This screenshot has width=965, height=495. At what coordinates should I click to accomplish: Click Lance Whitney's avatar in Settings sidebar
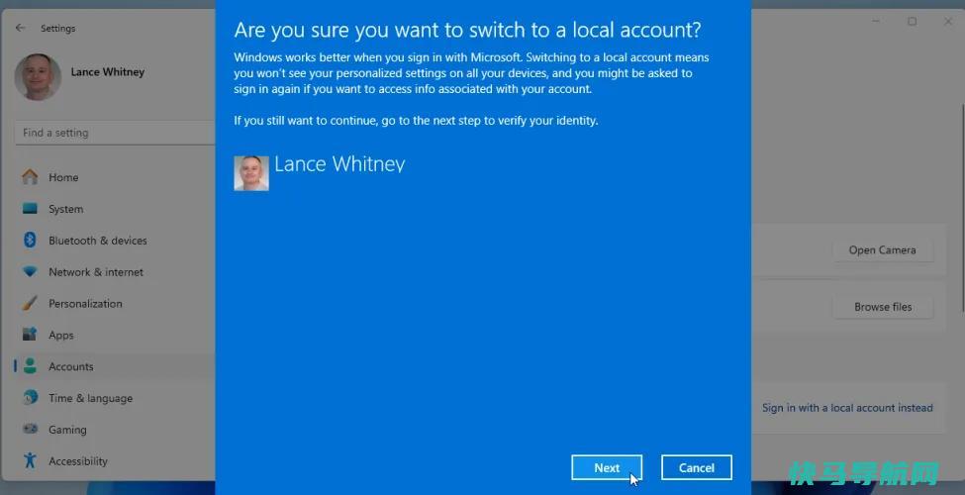click(x=39, y=77)
